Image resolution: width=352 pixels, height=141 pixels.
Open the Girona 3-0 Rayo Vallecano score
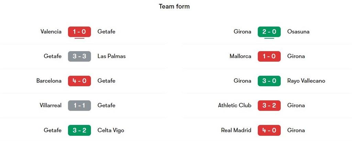click(269, 81)
